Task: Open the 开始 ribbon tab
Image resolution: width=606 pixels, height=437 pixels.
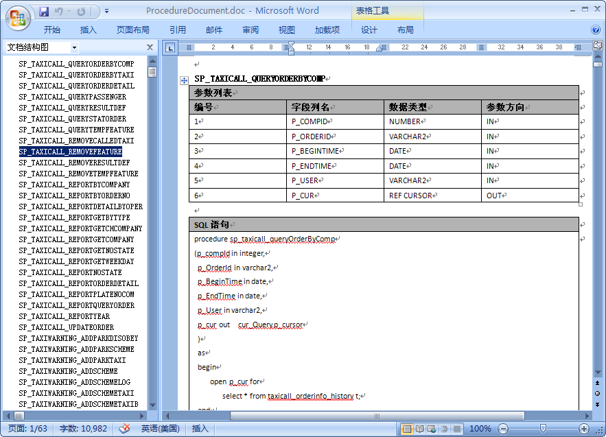Action: pyautogui.click(x=51, y=29)
